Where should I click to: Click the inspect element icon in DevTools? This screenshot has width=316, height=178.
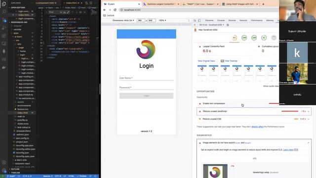pyautogui.click(x=195, y=20)
